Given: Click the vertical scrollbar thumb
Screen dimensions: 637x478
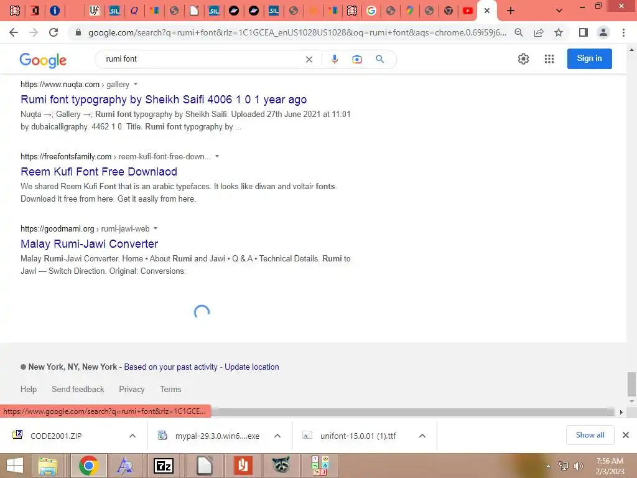Looking at the screenshot, I should (x=631, y=384).
